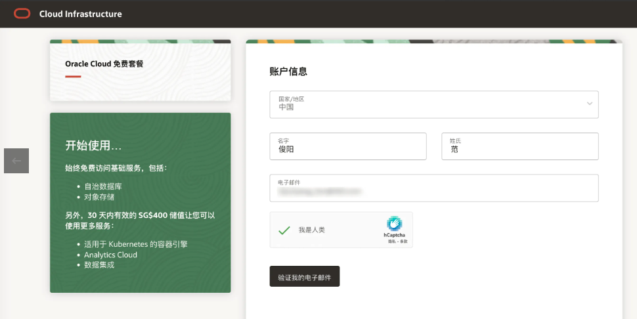
Task: Click the Analytics Cloud list item
Action: point(110,255)
